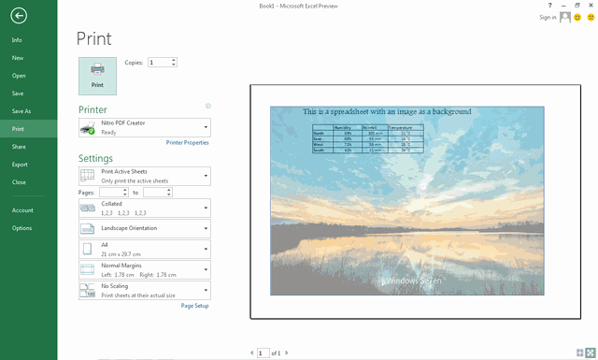Click the Collated pages icon

[87, 209]
